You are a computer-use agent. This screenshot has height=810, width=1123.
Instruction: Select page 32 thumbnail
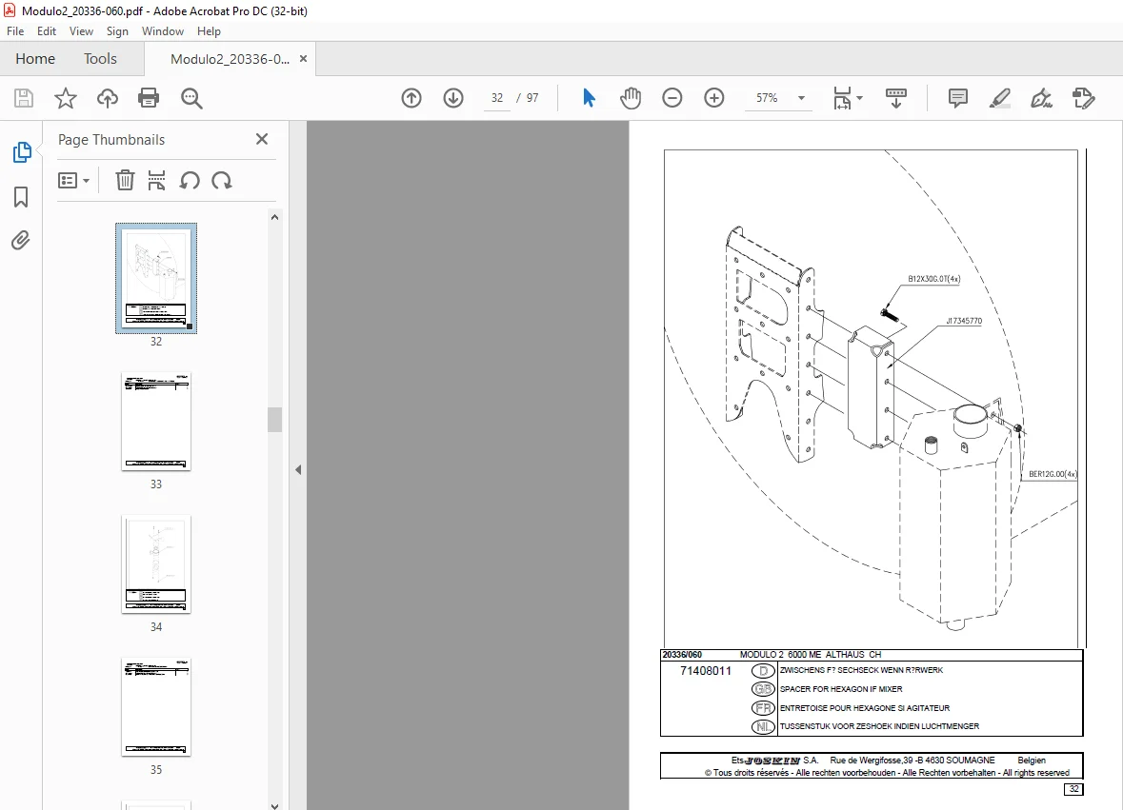click(156, 278)
